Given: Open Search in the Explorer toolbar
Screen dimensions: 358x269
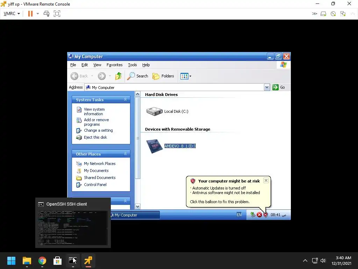Looking at the screenshot, I should (137, 76).
